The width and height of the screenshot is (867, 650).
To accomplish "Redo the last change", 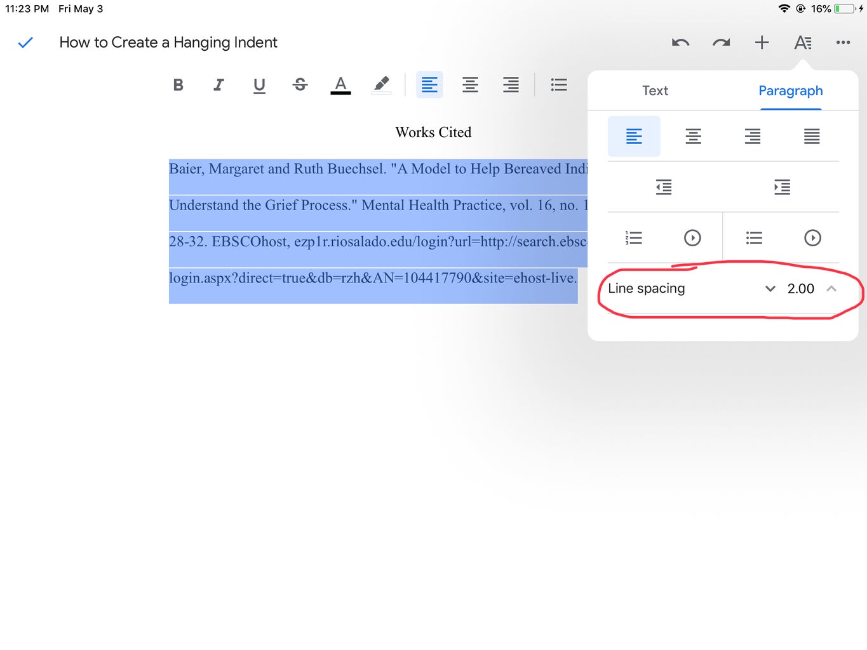I will click(720, 43).
